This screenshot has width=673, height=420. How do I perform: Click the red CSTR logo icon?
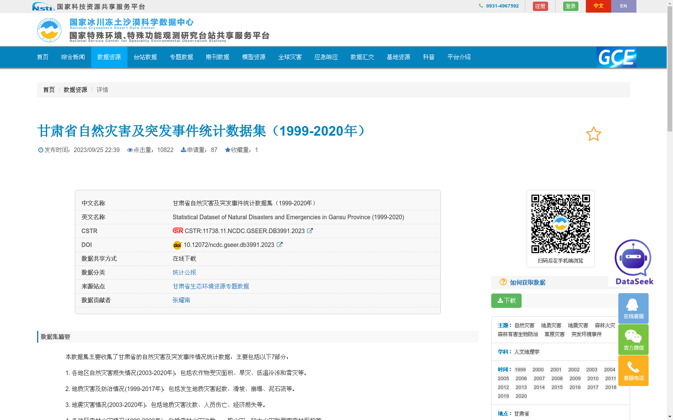(178, 231)
